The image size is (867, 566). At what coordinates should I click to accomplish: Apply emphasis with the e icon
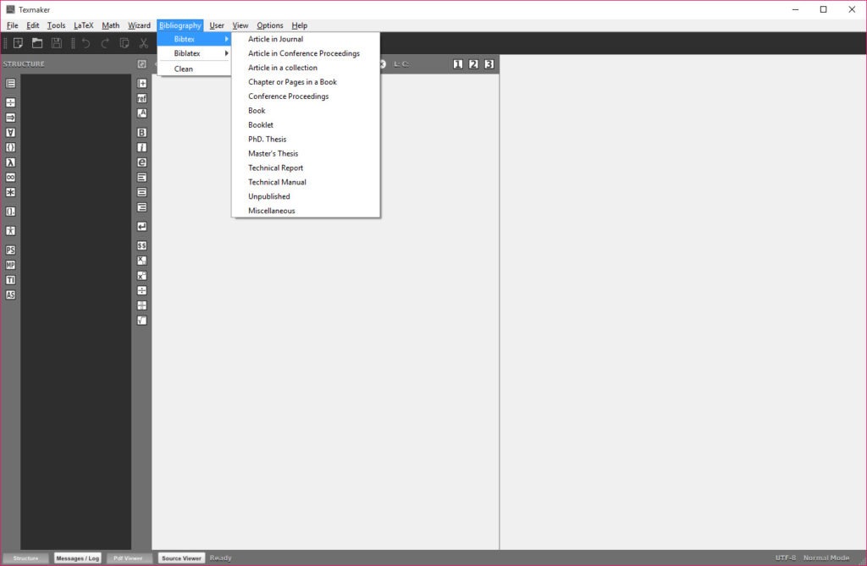coord(142,162)
